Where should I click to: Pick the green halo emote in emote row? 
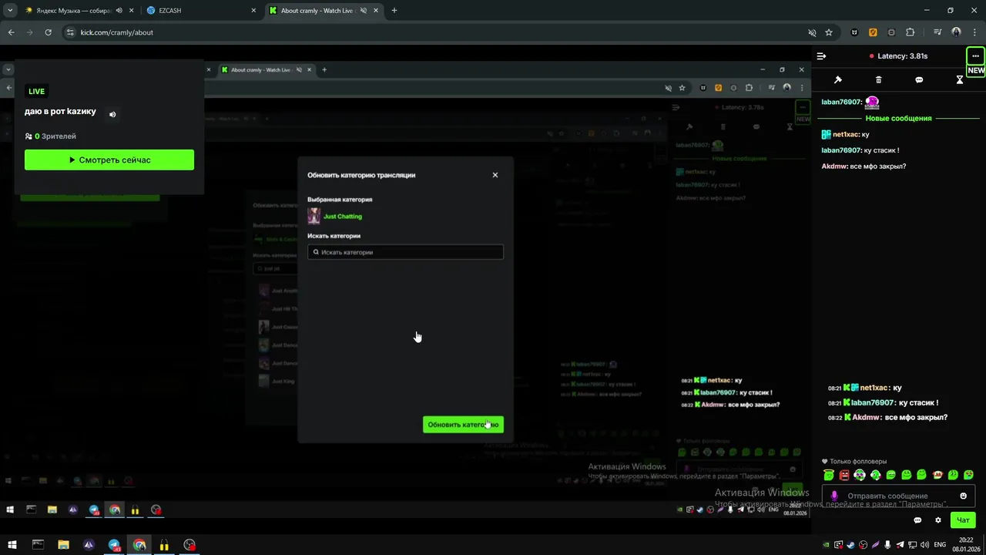(829, 475)
